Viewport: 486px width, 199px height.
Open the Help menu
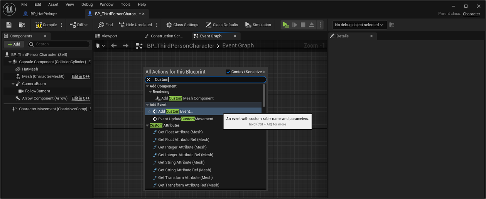point(142,5)
